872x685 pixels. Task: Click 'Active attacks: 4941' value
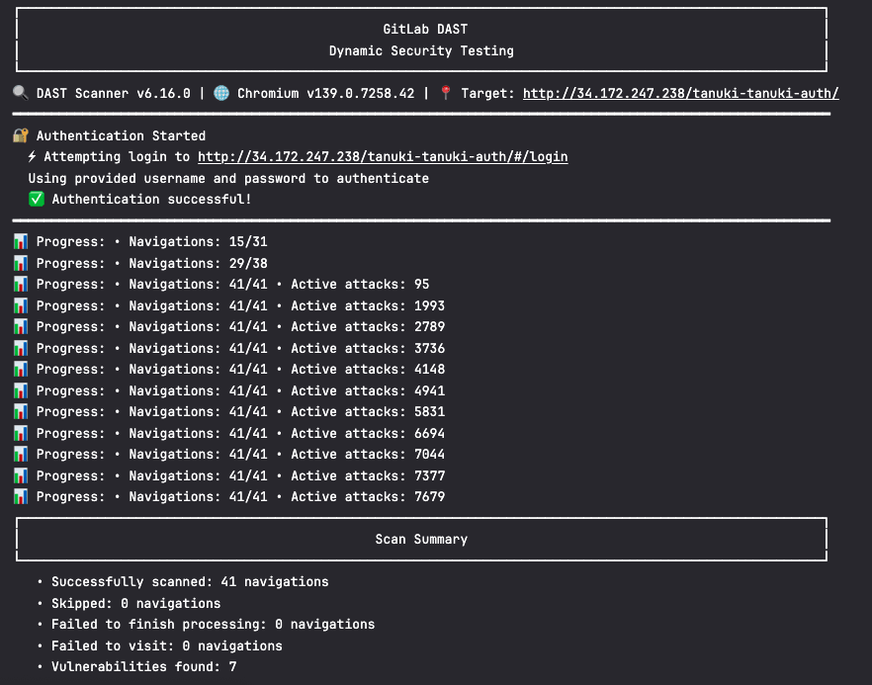[x=368, y=390]
